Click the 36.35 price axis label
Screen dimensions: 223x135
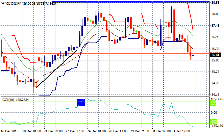[215, 49]
